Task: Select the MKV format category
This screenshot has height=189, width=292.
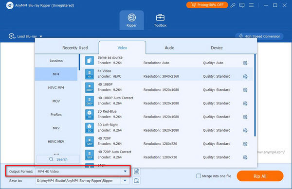Action: (56, 128)
